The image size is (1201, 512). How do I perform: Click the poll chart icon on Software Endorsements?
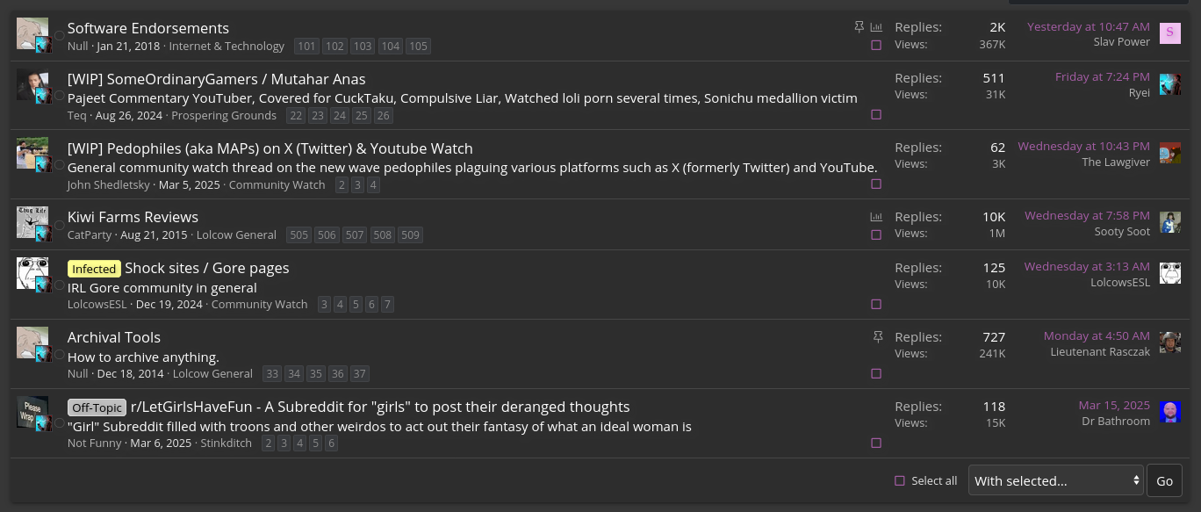click(x=876, y=27)
